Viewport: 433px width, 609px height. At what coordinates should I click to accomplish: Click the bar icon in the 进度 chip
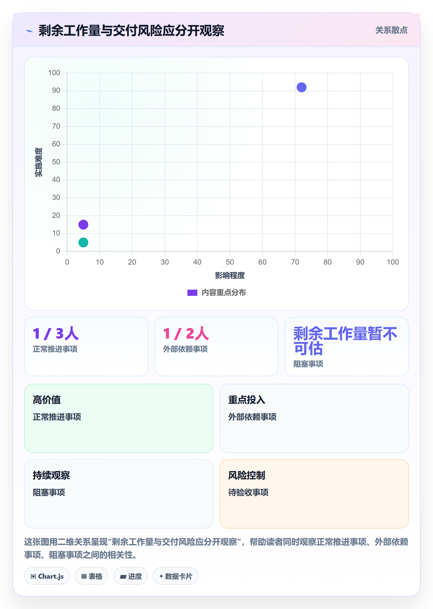(x=123, y=577)
